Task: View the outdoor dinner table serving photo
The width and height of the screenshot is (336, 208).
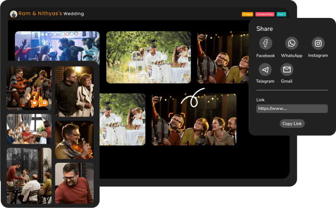Action: 29,175
